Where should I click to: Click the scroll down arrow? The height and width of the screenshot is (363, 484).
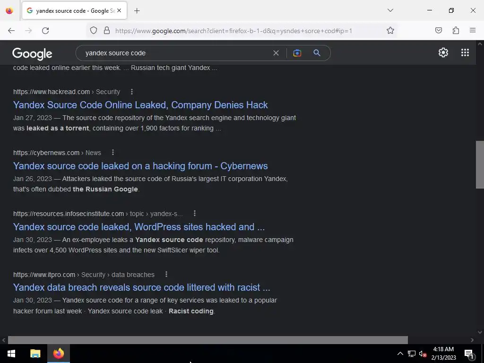(x=480, y=332)
